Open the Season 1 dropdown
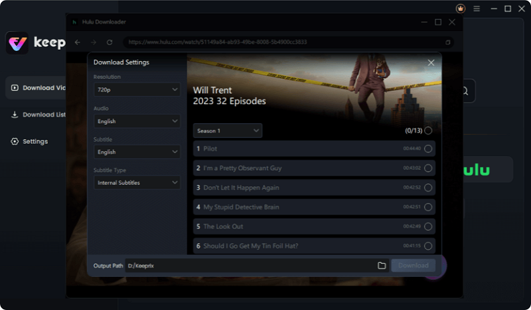 [x=228, y=130]
